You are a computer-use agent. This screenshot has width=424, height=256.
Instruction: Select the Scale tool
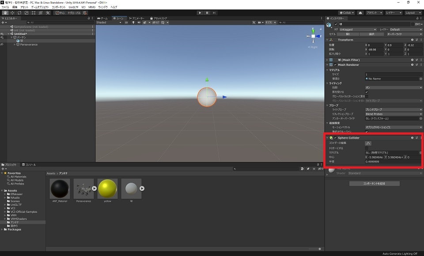pos(26,13)
